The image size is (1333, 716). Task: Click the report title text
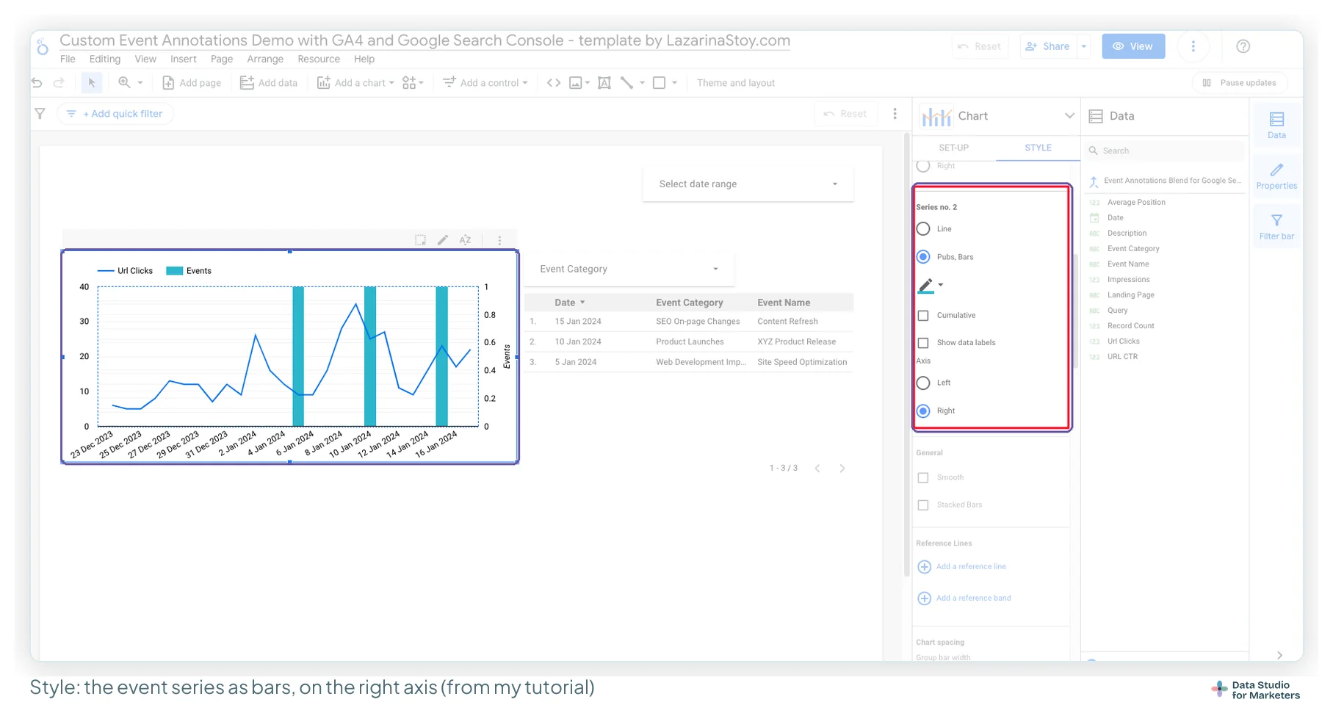click(425, 40)
